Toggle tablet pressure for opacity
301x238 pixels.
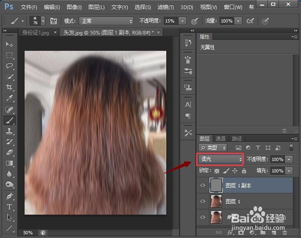tap(195, 21)
